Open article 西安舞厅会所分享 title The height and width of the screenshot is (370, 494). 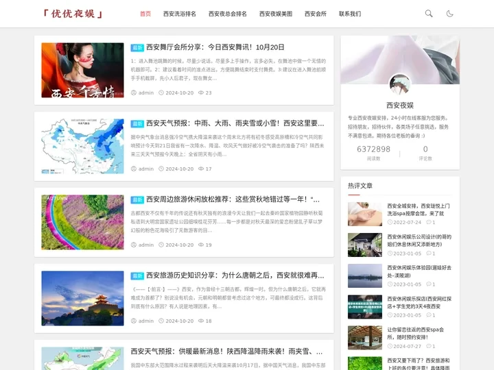click(215, 47)
